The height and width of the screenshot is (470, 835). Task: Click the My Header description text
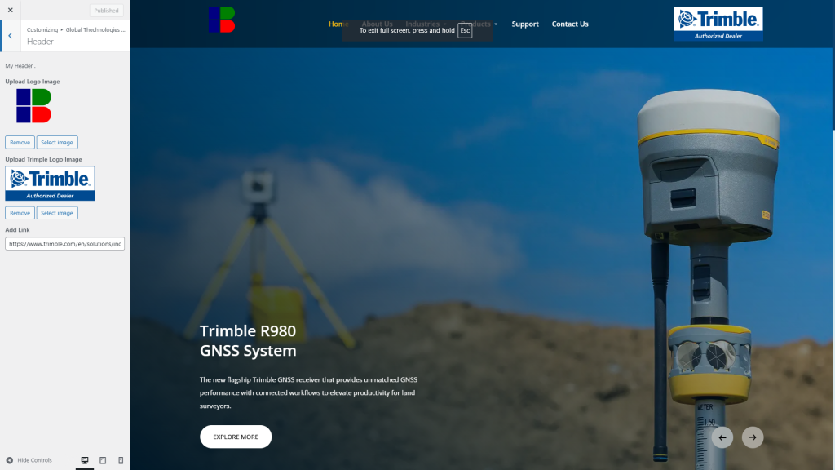click(20, 66)
